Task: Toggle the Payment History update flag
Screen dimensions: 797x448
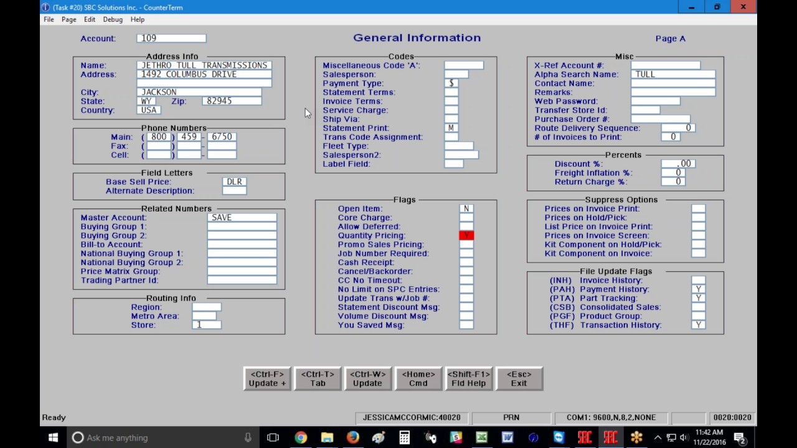Action: (x=699, y=289)
